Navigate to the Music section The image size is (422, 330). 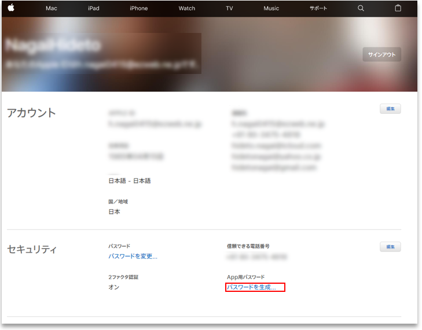[271, 9]
